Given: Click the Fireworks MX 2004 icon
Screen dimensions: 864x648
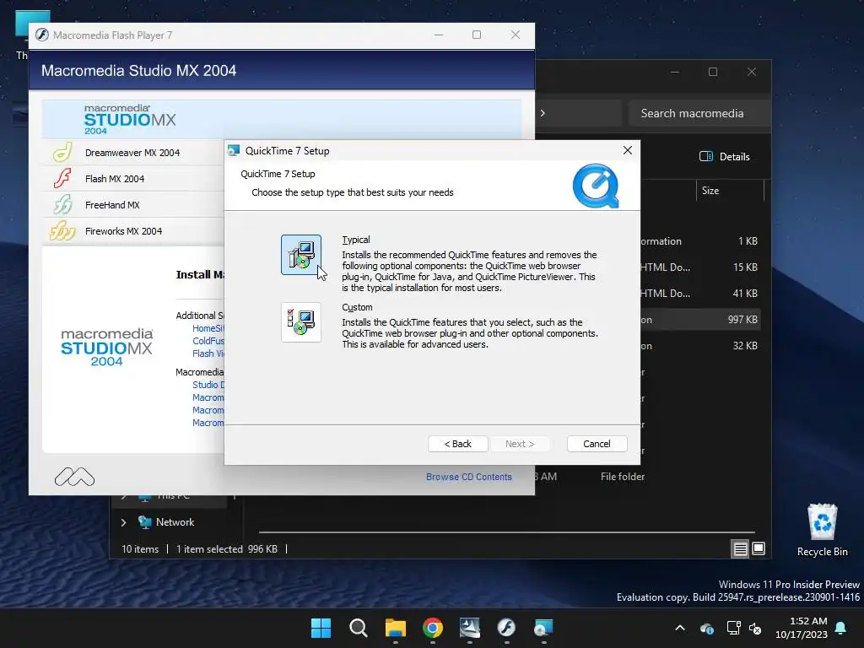Looking at the screenshot, I should point(62,231).
